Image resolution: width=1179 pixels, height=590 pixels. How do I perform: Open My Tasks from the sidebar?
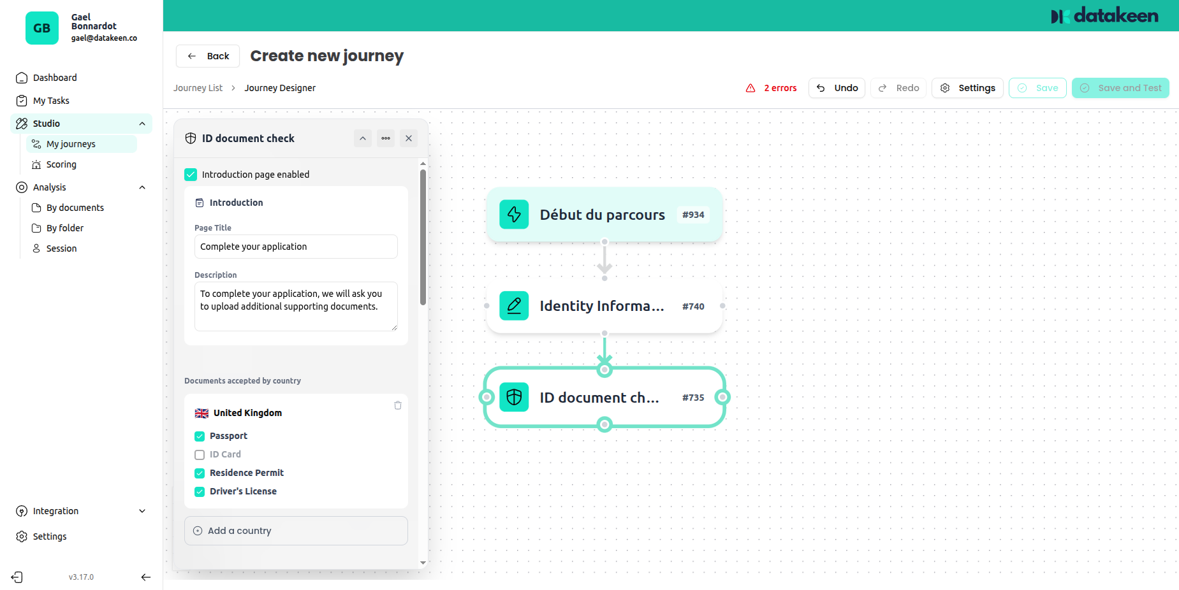(x=50, y=100)
